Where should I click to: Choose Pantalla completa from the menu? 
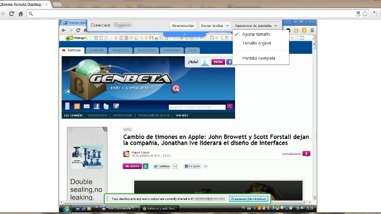tap(258, 58)
